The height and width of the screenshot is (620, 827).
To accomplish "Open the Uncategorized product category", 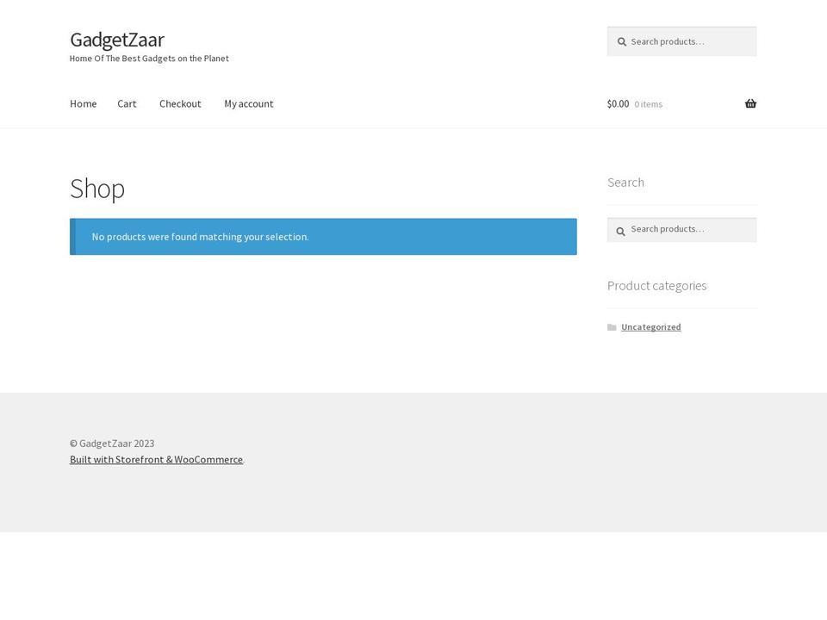I will [x=651, y=327].
